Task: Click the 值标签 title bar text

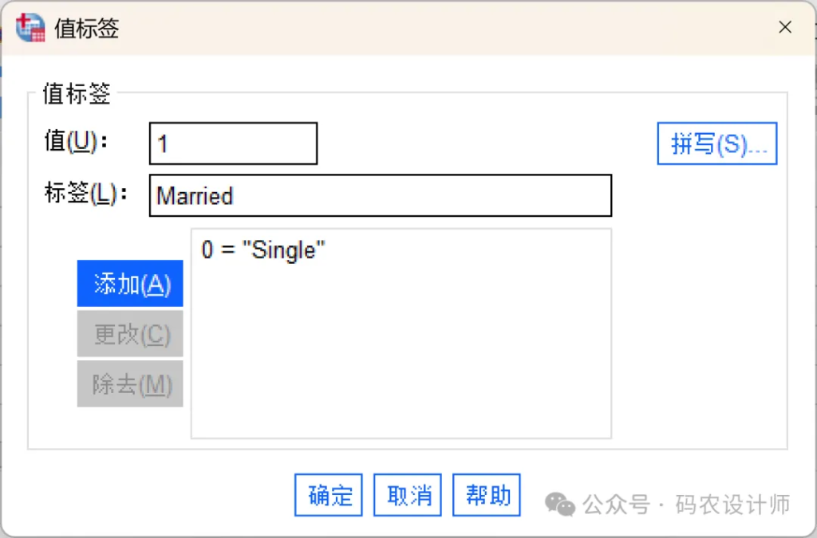Action: click(x=87, y=29)
